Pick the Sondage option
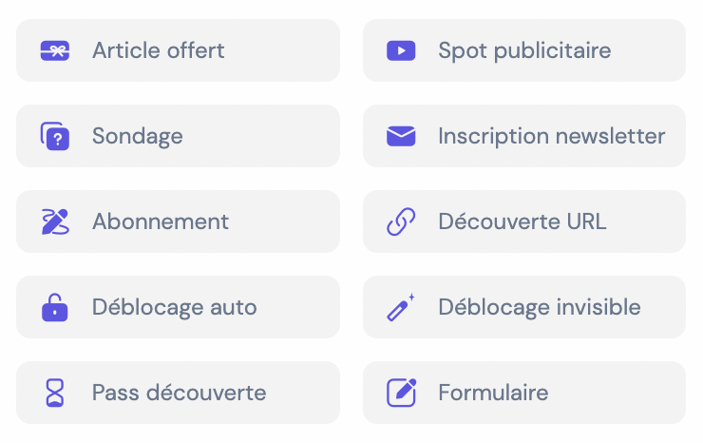The height and width of the screenshot is (443, 703). (178, 136)
